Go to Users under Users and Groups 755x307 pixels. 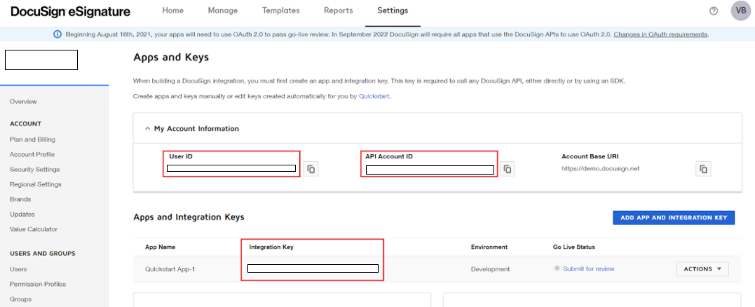tap(18, 269)
